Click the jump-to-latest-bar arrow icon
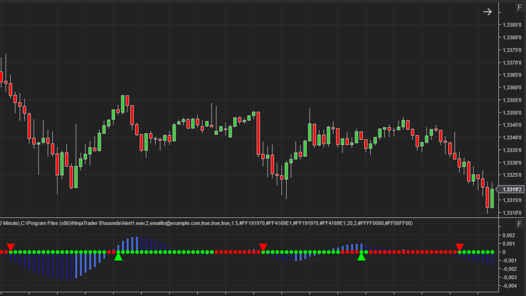The height and width of the screenshot is (296, 526). pyautogui.click(x=487, y=11)
